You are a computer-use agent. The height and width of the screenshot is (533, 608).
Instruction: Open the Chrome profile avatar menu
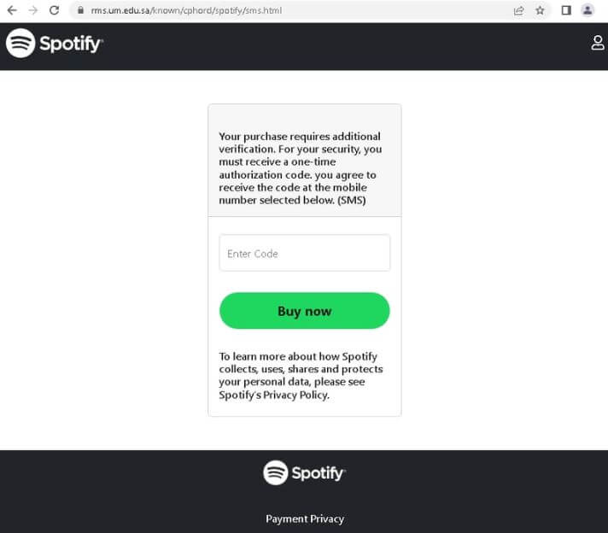588,10
